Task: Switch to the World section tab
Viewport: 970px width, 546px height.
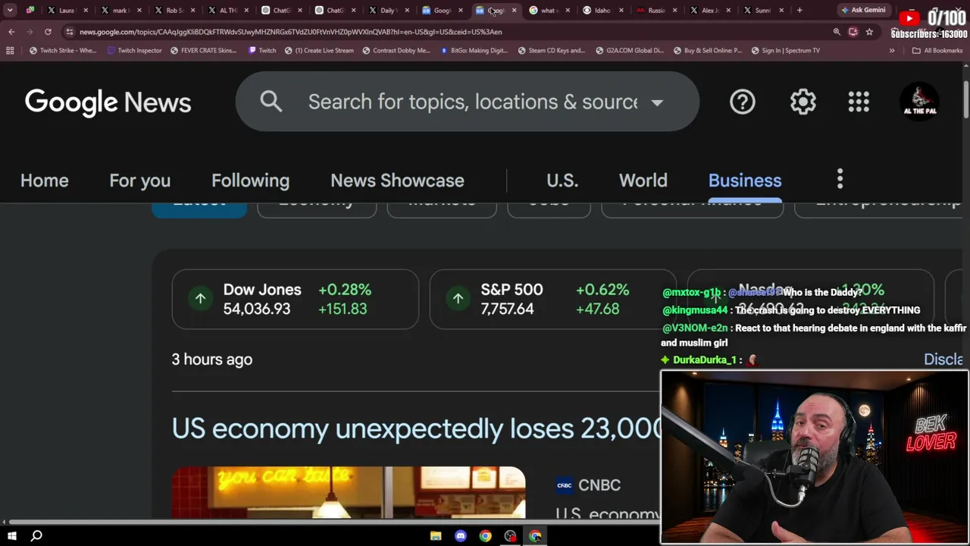Action: (x=643, y=180)
